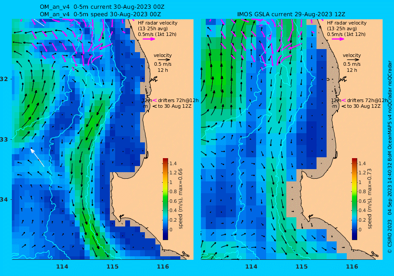The image size is (394, 276).
Task: Click '0.5m/s (1kt 12h)' in IMOS GSLA panel
Action: pos(346,34)
